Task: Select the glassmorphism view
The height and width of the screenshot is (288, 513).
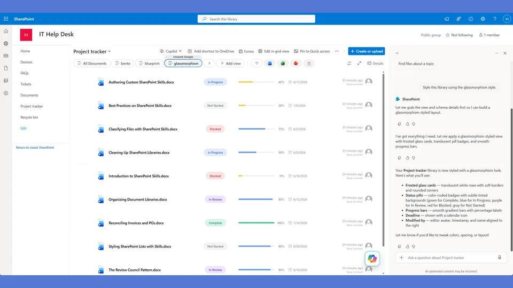Action: click(183, 63)
